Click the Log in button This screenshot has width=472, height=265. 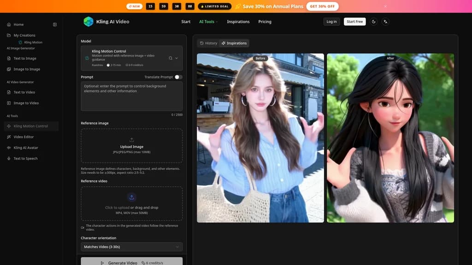(x=331, y=22)
